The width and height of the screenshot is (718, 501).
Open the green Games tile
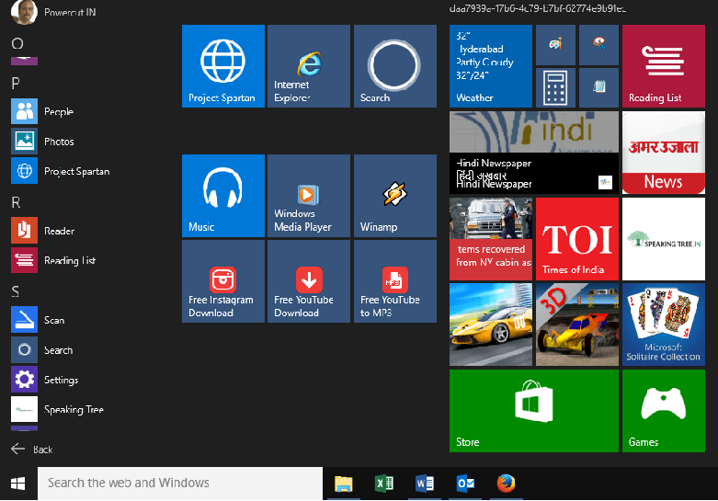click(x=664, y=411)
